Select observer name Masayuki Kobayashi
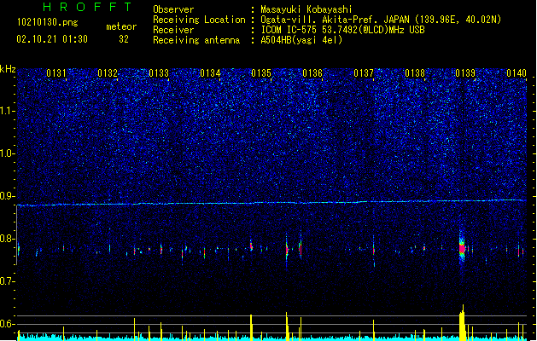The image size is (537, 341). pos(306,9)
